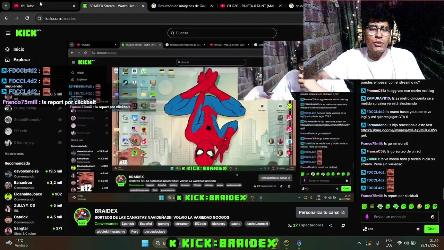Click ESP LAA language indicator
The height and width of the screenshot is (250, 444).
pos(389,243)
